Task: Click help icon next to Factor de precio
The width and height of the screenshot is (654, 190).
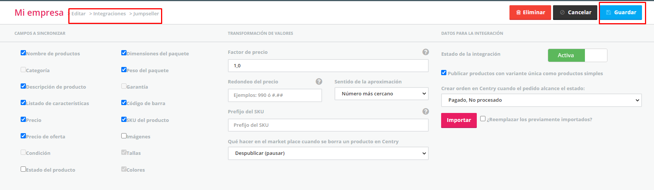Action: click(x=425, y=52)
